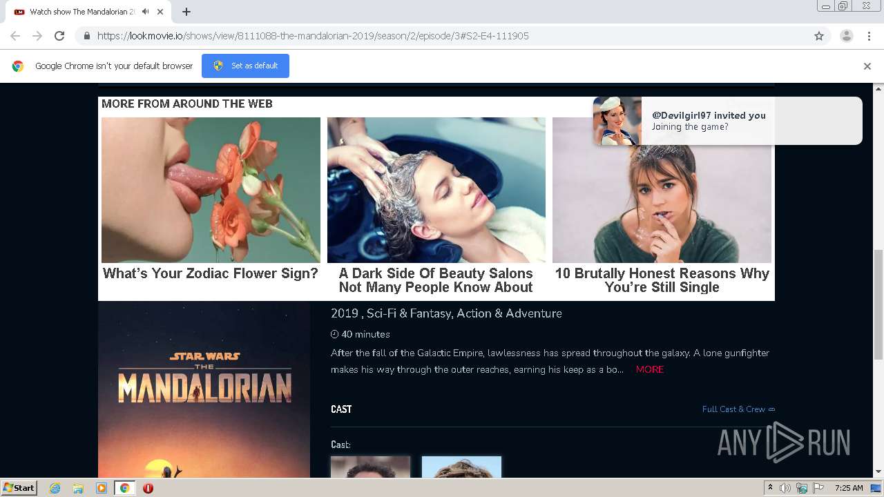This screenshot has width=884, height=497.
Task: Reload the current page
Action: pos(59,36)
